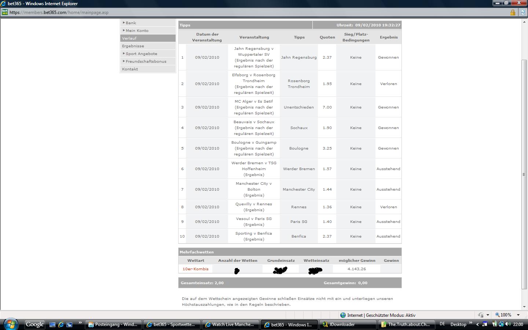
Task: Click the Internet zone globe in status bar
Action: pyautogui.click(x=343, y=315)
